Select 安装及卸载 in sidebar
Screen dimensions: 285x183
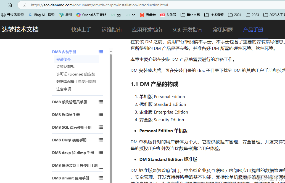point(65,67)
